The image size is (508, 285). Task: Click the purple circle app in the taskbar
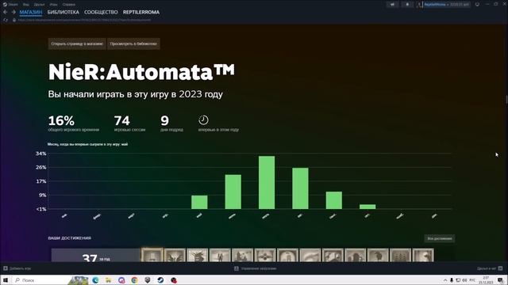[121, 280]
